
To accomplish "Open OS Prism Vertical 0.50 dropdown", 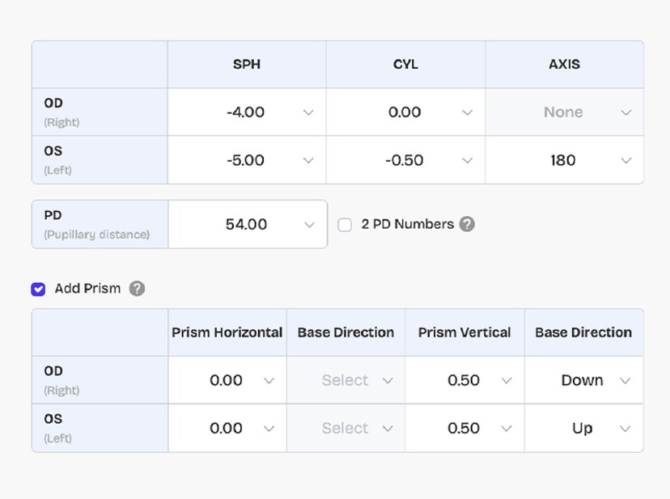I will pos(465,429).
